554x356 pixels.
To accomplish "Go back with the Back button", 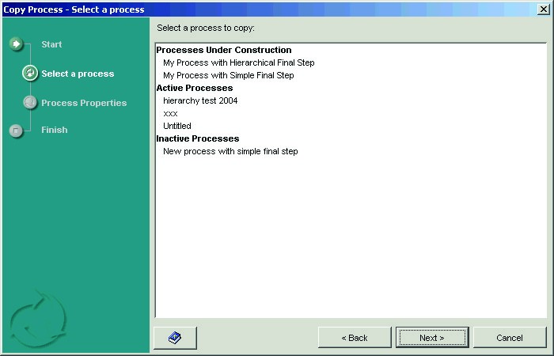I will click(355, 338).
